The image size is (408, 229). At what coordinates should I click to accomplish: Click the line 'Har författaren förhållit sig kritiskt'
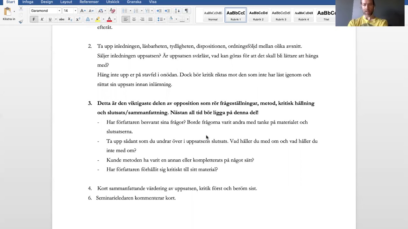162,170
